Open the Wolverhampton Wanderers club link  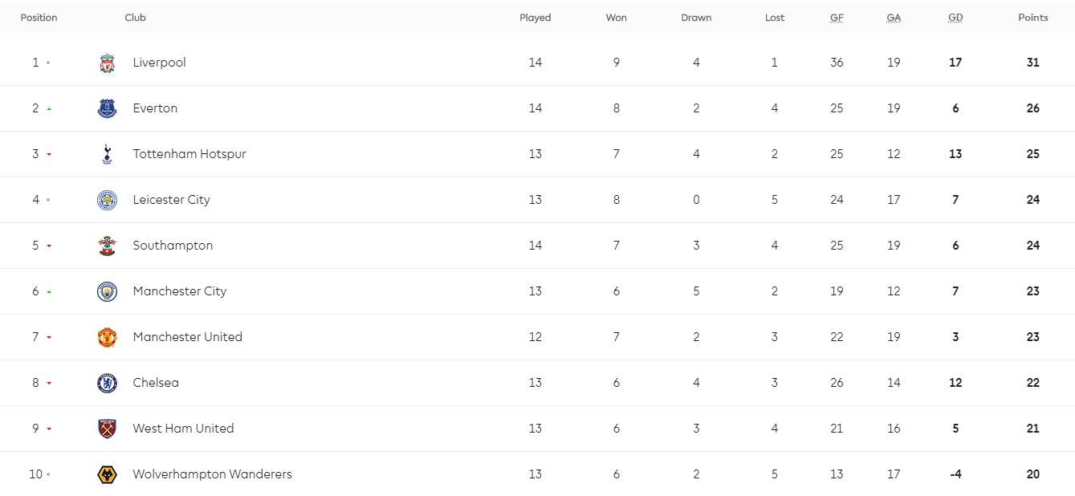(212, 474)
